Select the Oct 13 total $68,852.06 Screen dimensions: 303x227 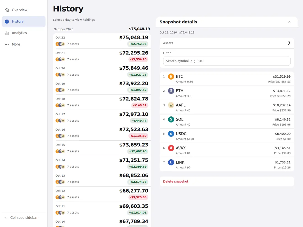coord(134,176)
